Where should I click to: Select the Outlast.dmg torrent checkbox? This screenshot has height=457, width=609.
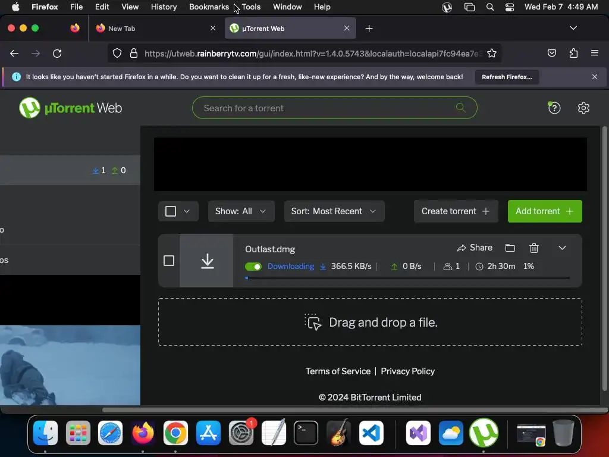click(168, 261)
